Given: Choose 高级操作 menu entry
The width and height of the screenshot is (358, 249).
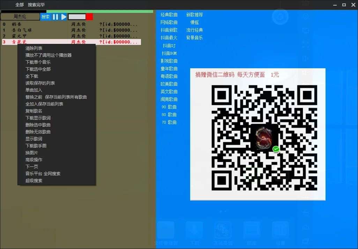Looking at the screenshot, I should 34,160.
